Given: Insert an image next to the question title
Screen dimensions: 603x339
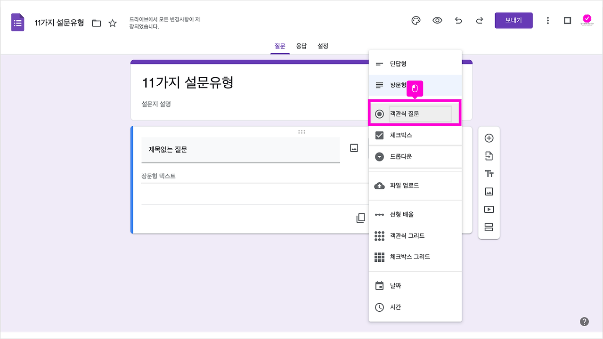Looking at the screenshot, I should [355, 149].
